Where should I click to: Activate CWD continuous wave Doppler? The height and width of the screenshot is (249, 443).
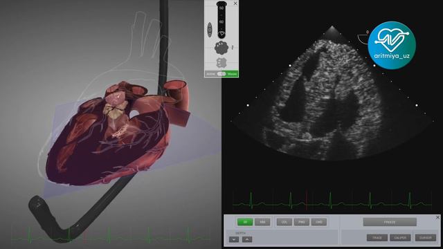coord(319,222)
